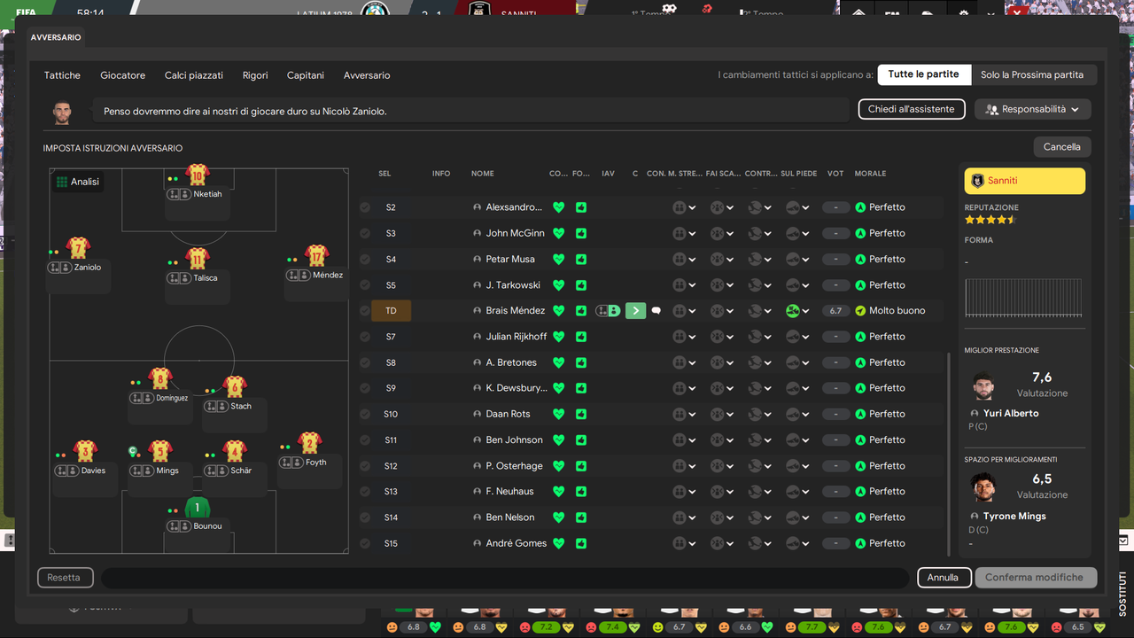Tick the select circle for J. Tarkowski

pyautogui.click(x=365, y=285)
